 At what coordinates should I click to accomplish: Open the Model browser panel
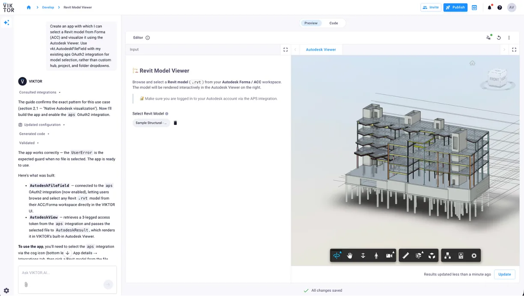[447, 255]
